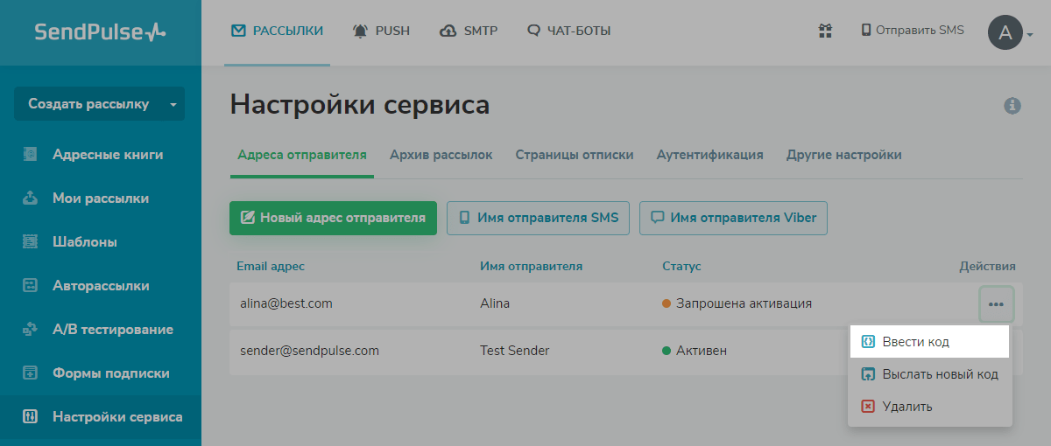
Task: Click the resend icon beside Выслать новый код
Action: 868,374
